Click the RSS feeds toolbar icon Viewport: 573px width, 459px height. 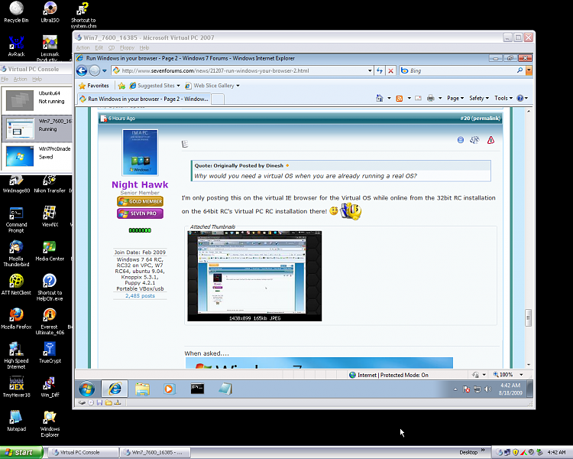click(400, 98)
